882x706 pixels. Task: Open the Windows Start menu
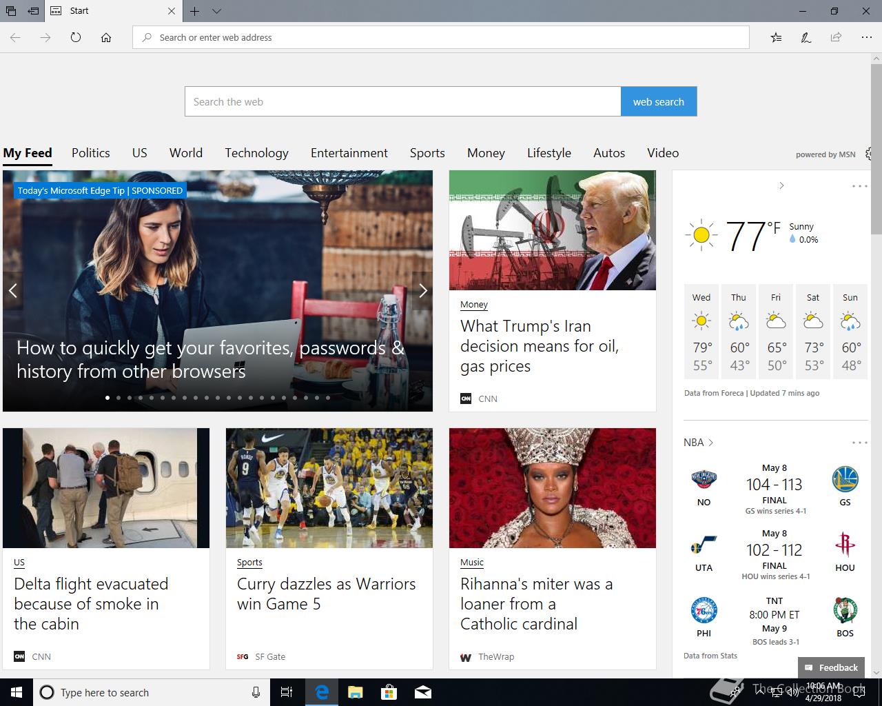[x=17, y=692]
